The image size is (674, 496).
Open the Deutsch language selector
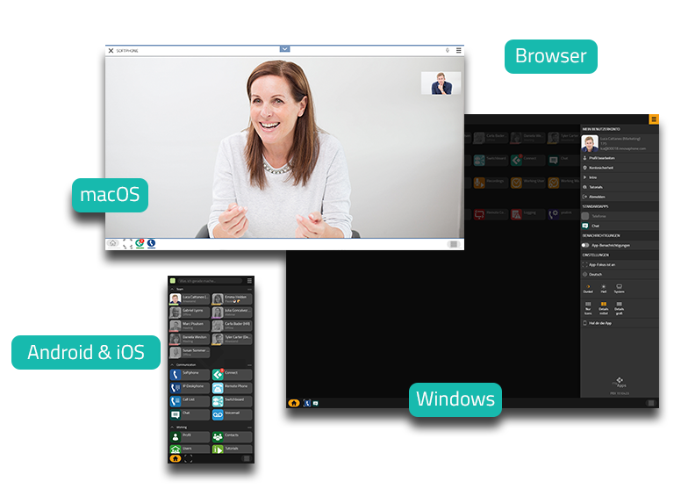[620, 274]
